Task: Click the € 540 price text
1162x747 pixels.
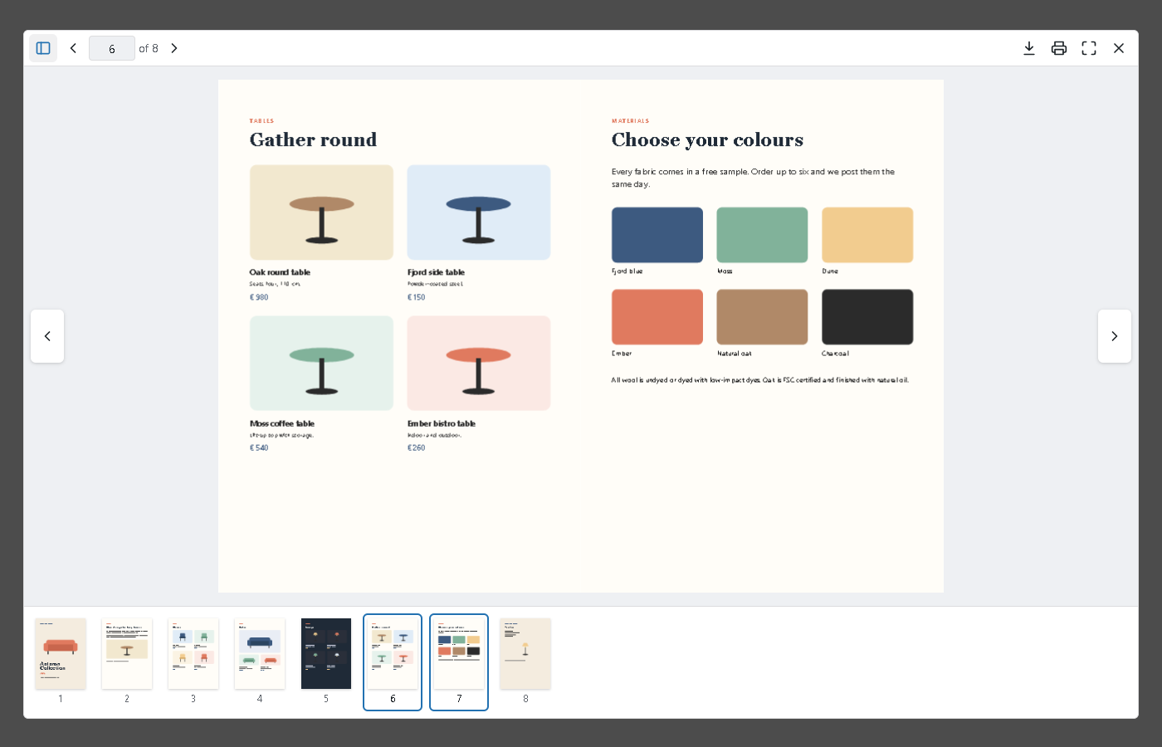Action: click(259, 447)
